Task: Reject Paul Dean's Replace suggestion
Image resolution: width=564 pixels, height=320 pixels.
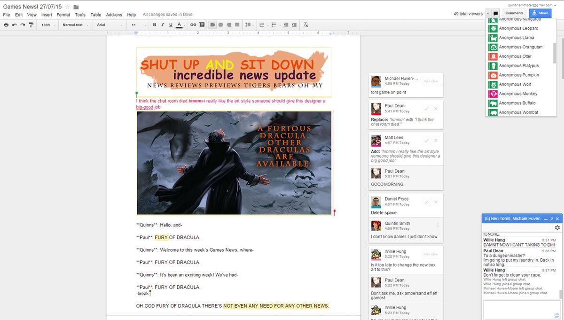Action: pyautogui.click(x=436, y=109)
